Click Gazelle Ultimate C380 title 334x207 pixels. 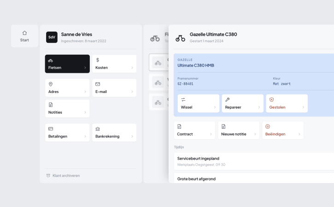[x=213, y=34]
